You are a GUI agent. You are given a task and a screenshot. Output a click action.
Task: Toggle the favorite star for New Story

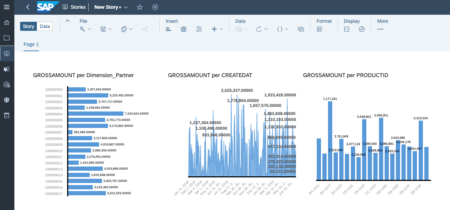139,7
